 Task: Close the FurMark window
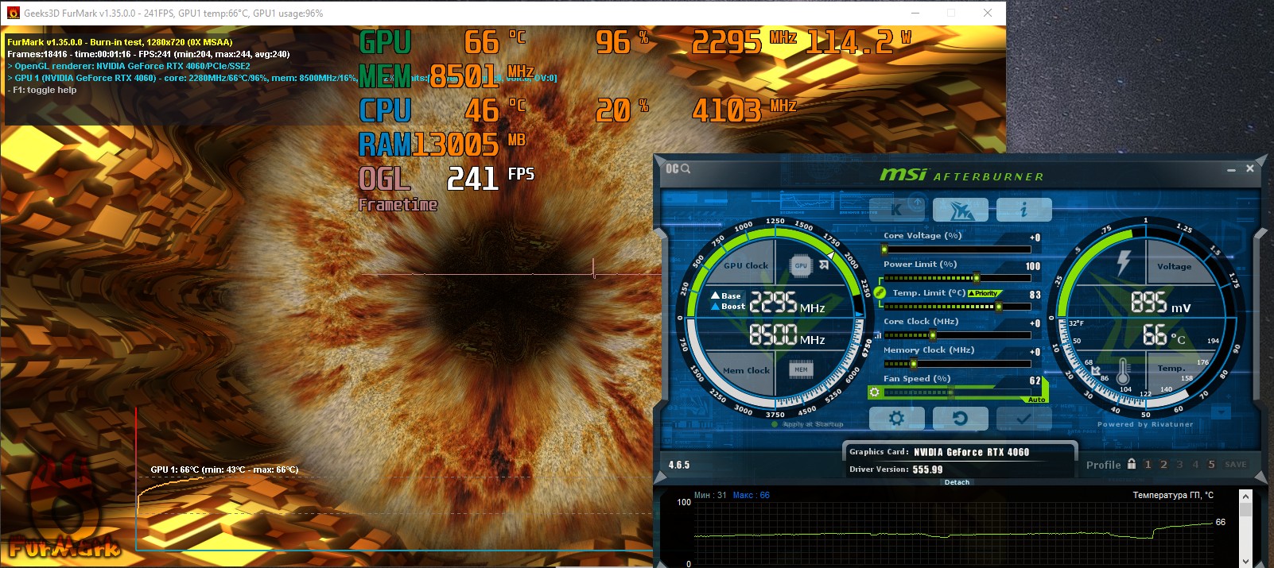987,13
